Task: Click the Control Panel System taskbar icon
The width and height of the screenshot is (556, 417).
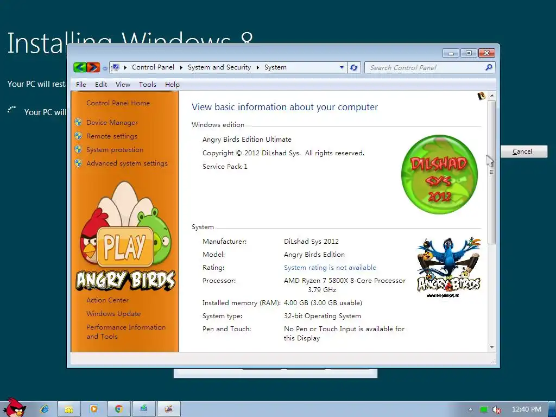Action: click(x=169, y=409)
